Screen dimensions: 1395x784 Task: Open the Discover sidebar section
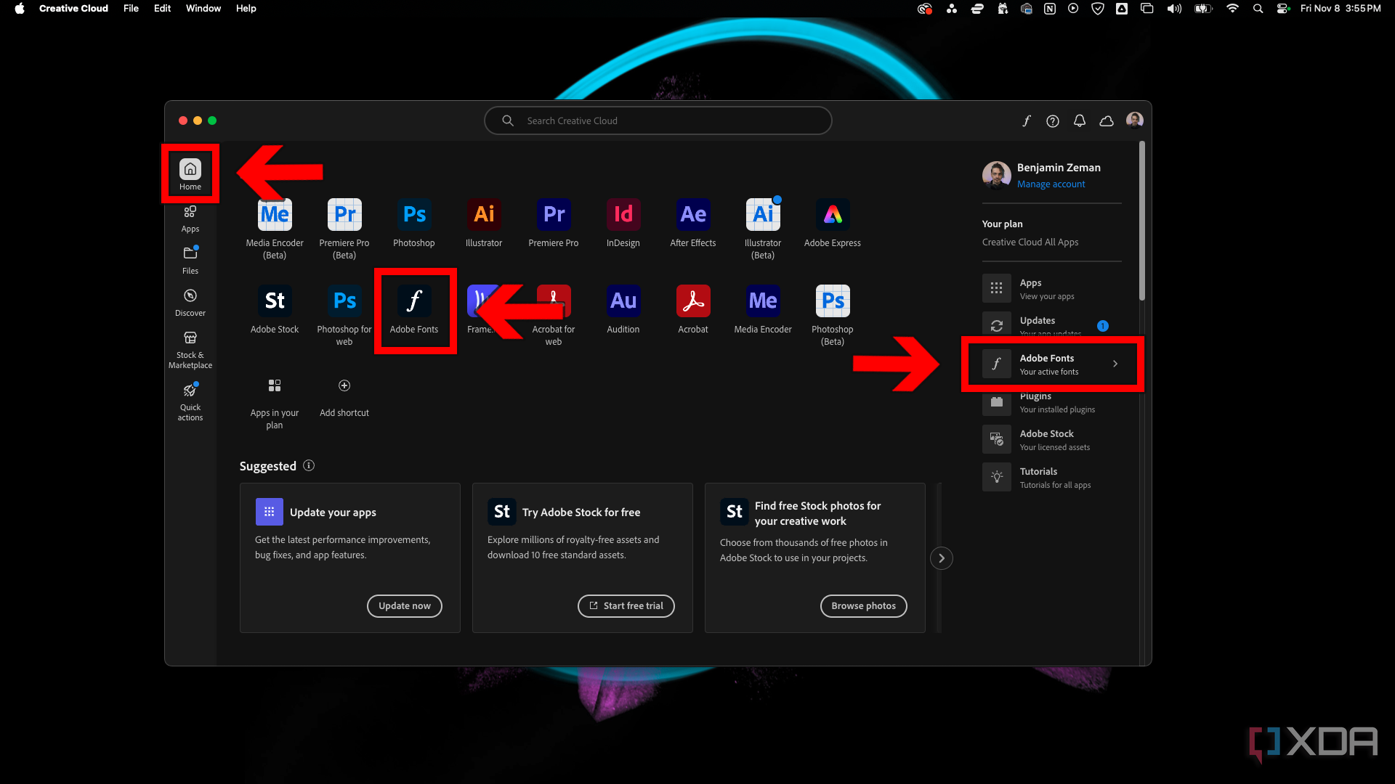(190, 303)
